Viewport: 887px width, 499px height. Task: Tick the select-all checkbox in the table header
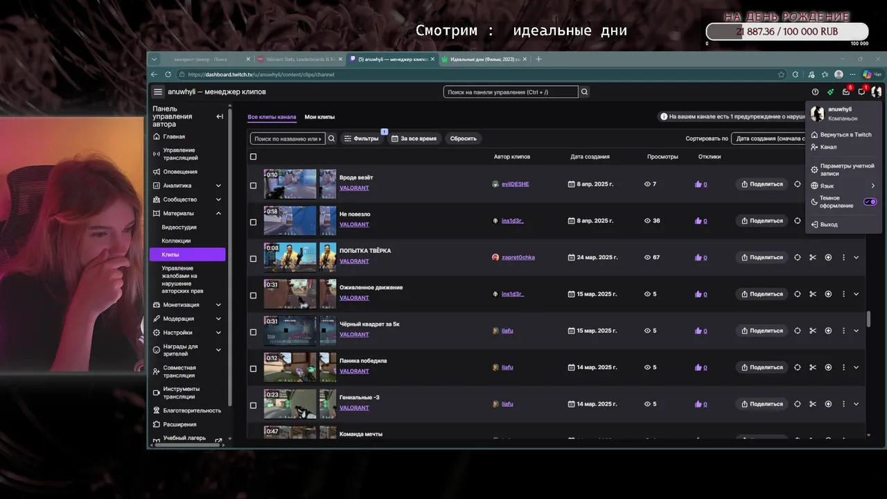253,157
